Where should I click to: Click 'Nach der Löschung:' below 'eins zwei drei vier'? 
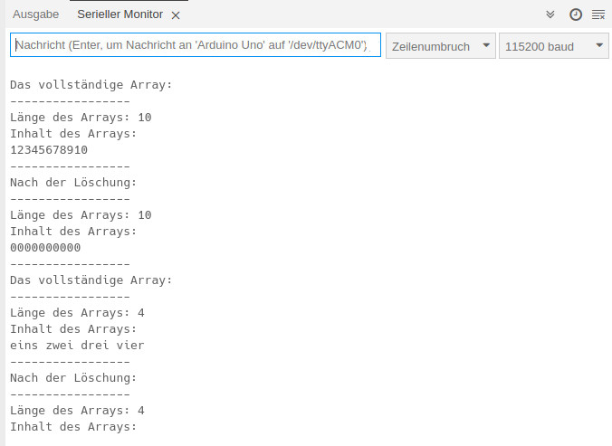coord(73,378)
